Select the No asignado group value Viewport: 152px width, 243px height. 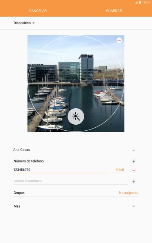(129, 193)
